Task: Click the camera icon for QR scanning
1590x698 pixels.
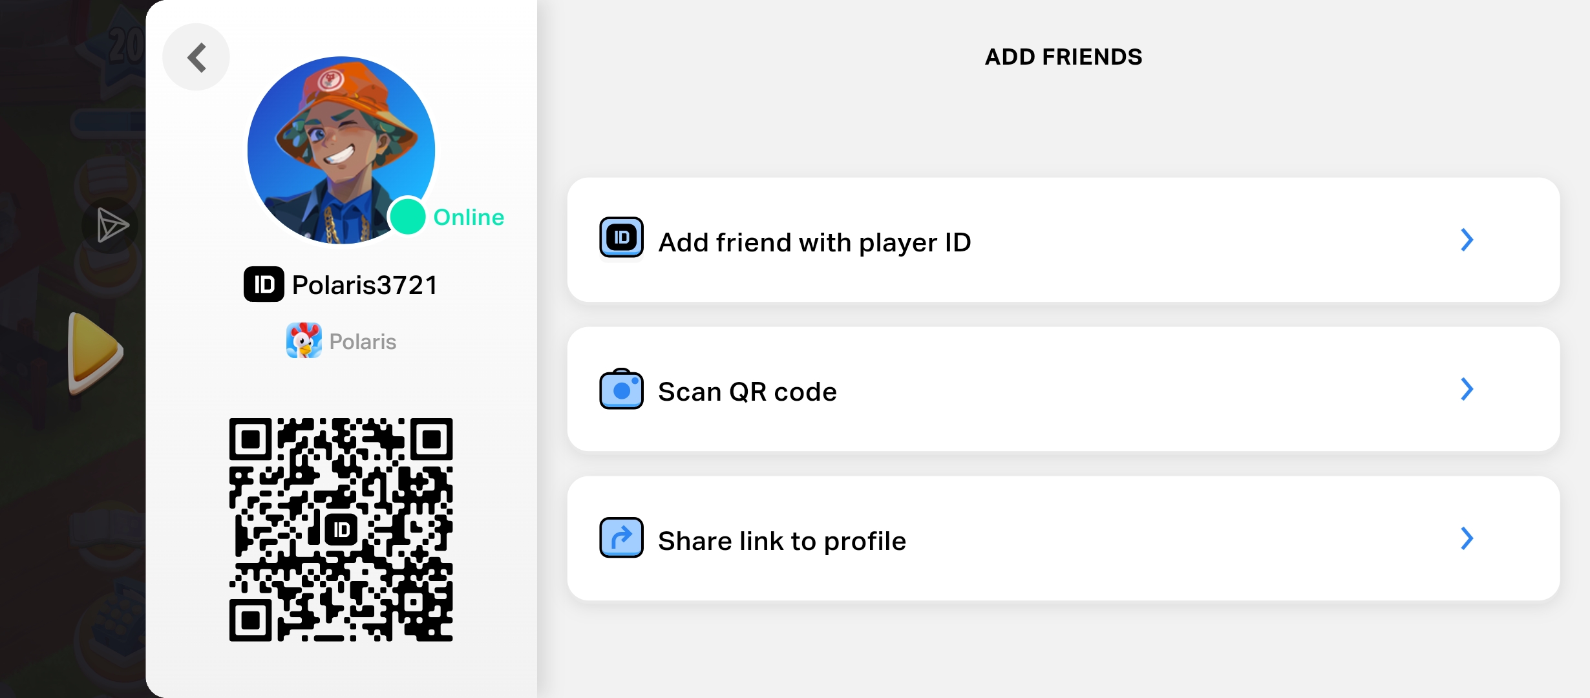Action: point(621,390)
